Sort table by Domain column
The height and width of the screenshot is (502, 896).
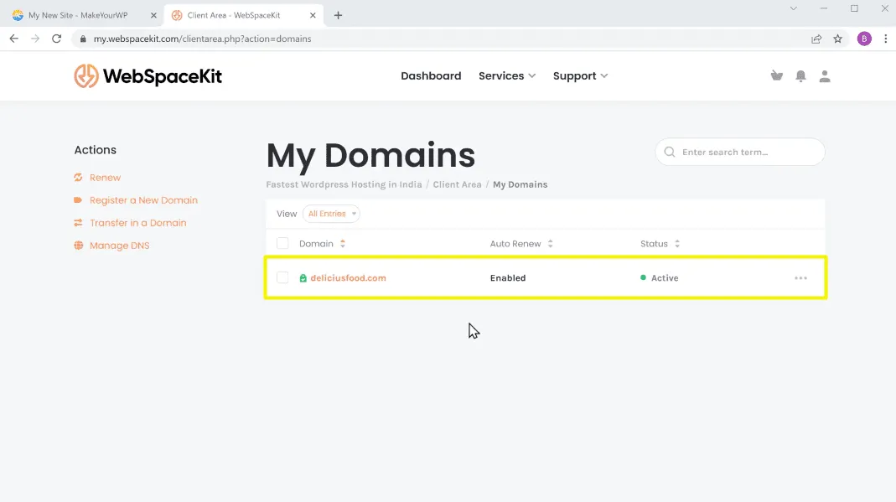coord(322,244)
